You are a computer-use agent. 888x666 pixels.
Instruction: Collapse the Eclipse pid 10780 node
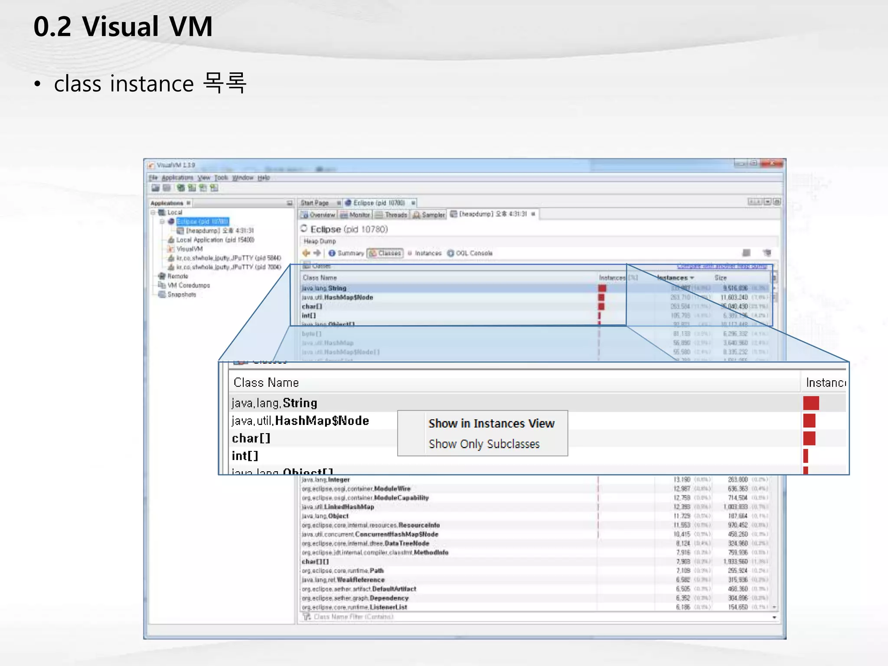[x=162, y=222]
